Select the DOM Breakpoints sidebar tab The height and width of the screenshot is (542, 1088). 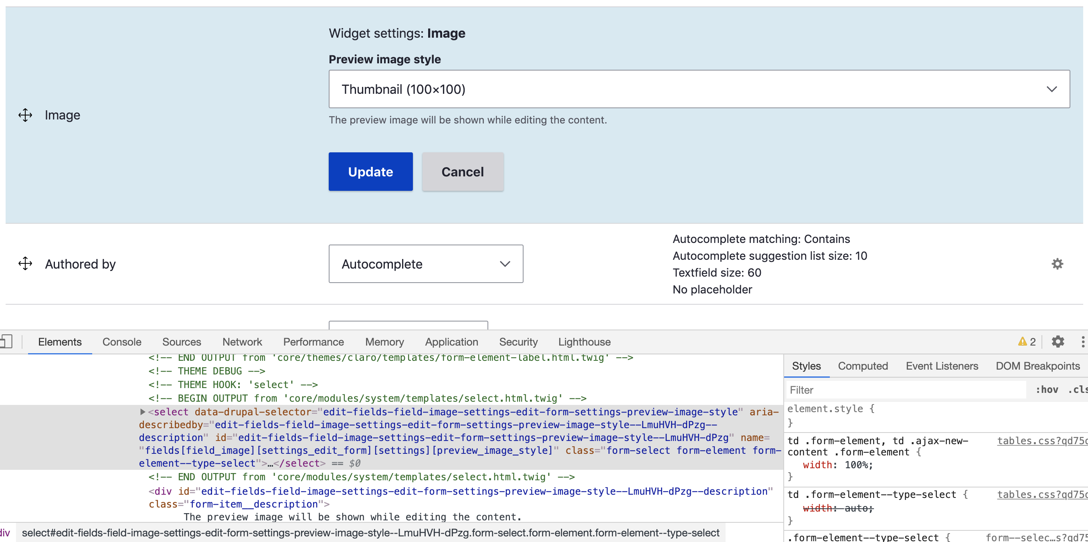(x=1037, y=366)
